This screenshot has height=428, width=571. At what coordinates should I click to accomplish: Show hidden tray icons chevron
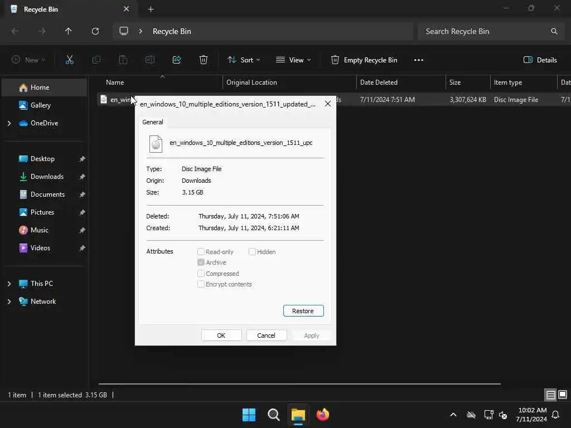(x=453, y=415)
